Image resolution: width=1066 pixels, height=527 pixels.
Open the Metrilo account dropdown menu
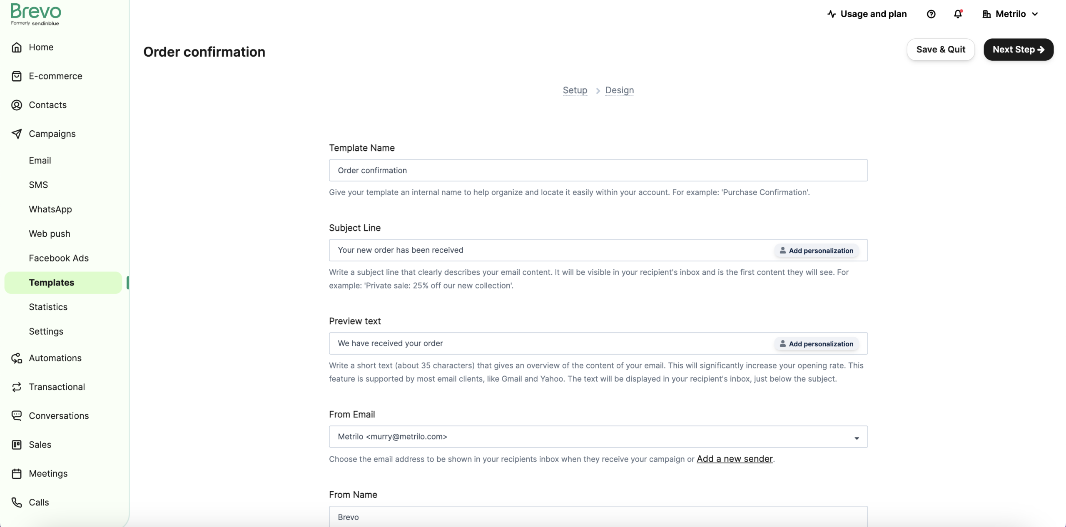pyautogui.click(x=1010, y=14)
